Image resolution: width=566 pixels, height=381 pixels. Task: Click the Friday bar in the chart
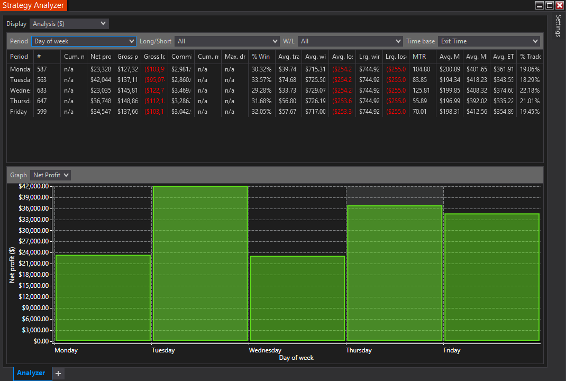click(x=492, y=277)
